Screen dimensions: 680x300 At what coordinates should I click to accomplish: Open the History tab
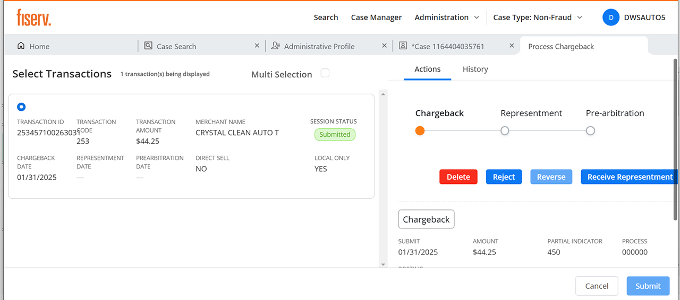(x=475, y=69)
